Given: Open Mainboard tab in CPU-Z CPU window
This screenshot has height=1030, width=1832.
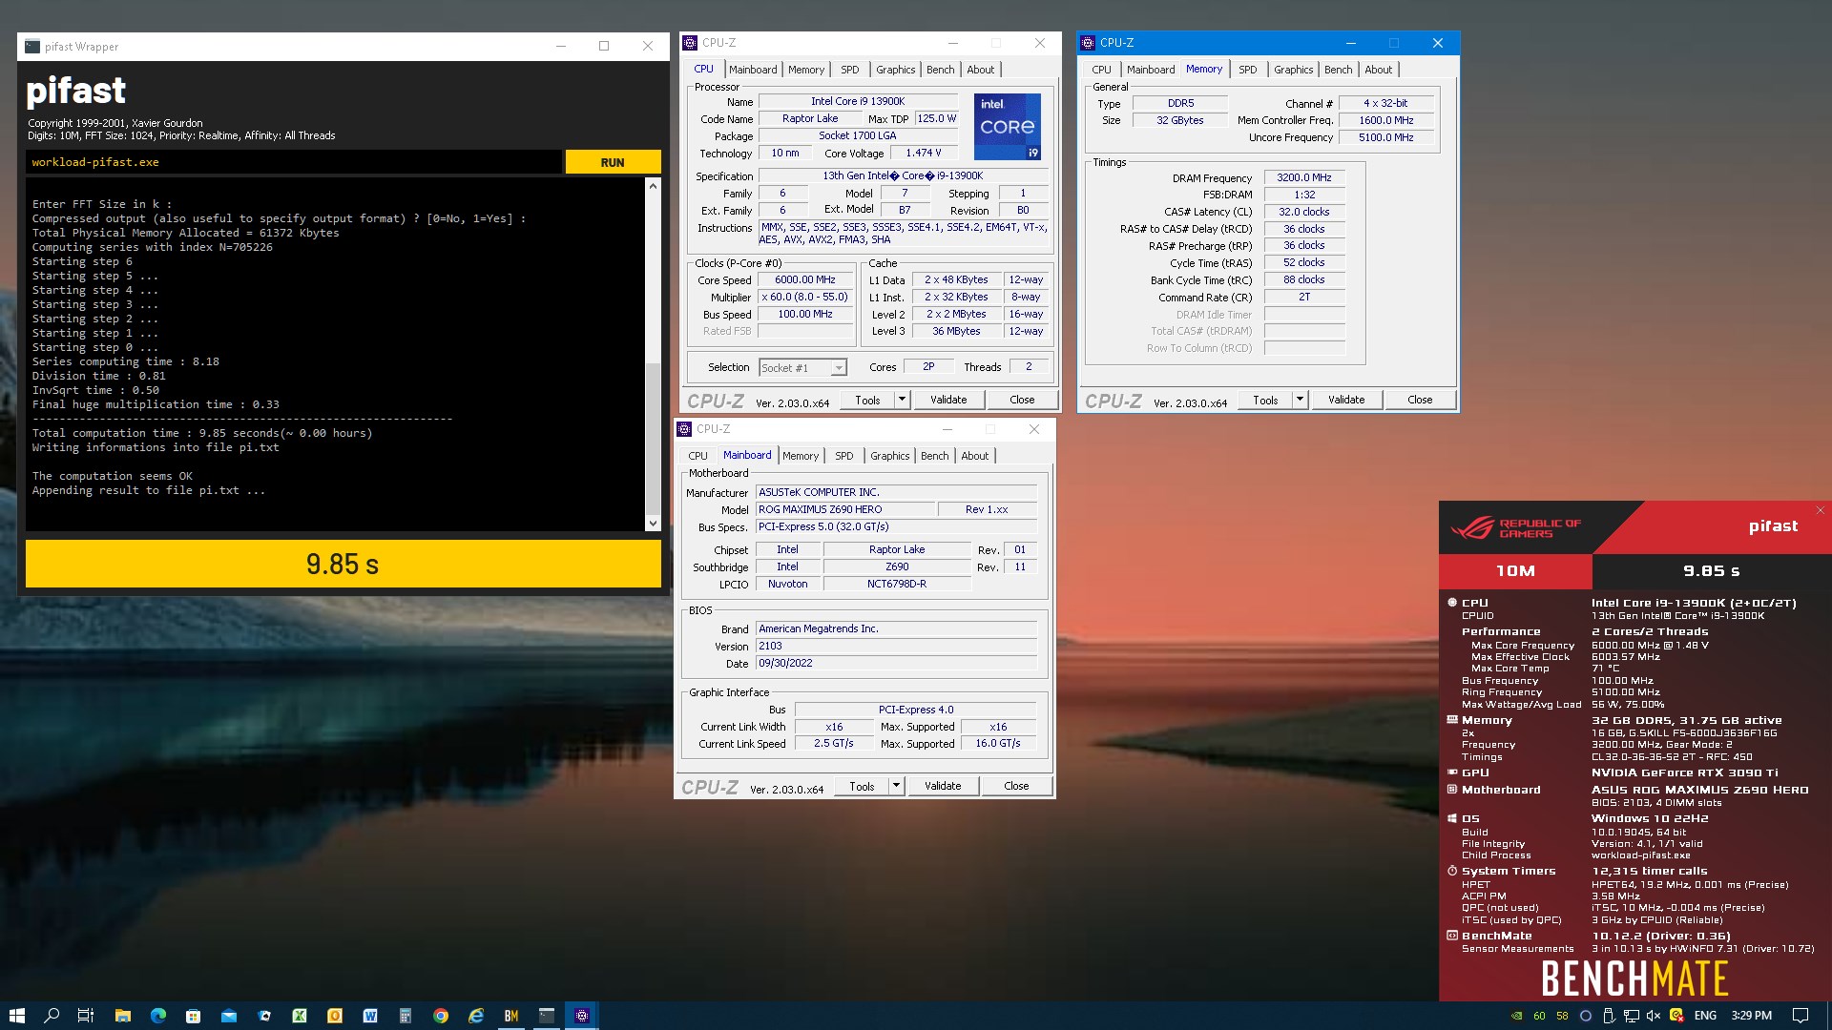Looking at the screenshot, I should [753, 70].
